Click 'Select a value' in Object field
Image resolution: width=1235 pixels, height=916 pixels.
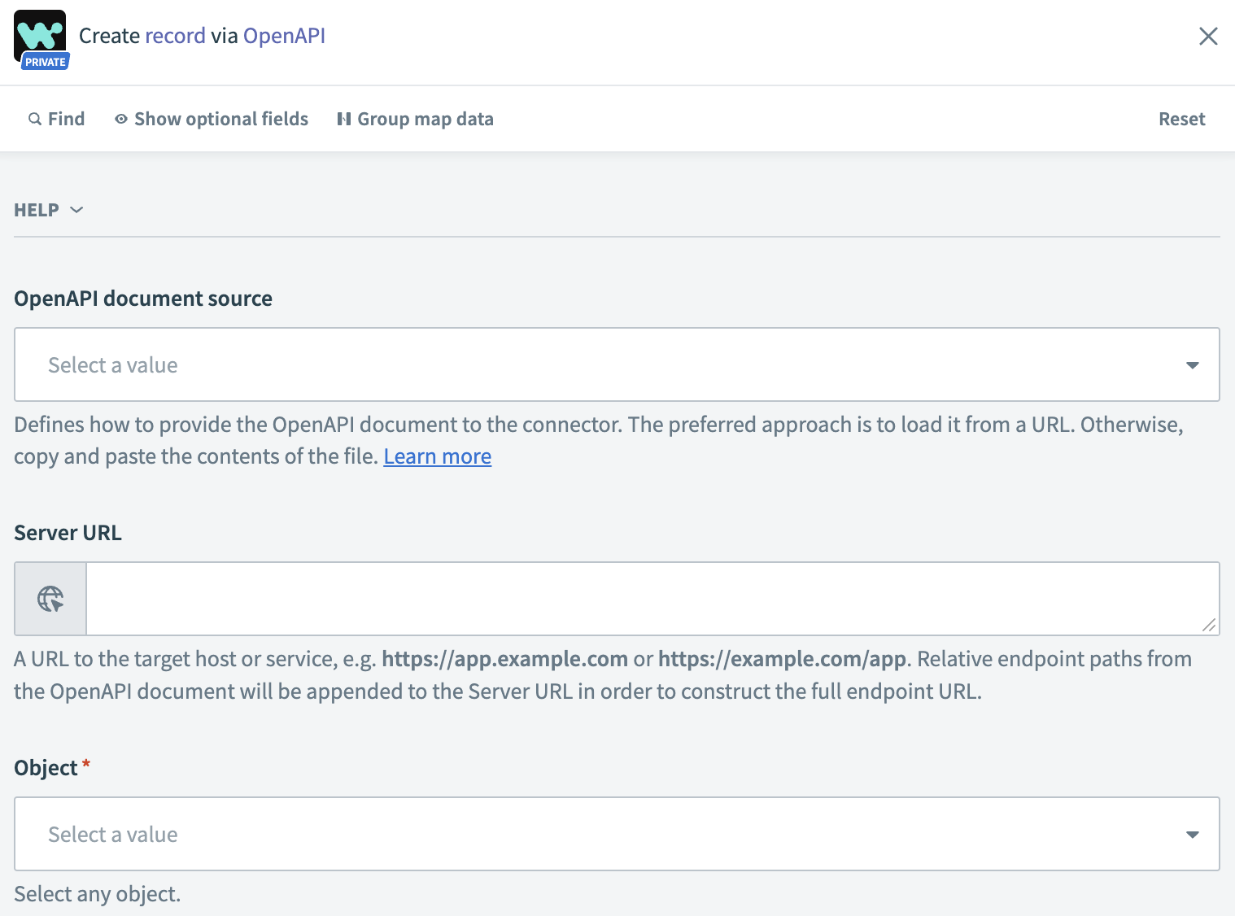click(x=113, y=835)
